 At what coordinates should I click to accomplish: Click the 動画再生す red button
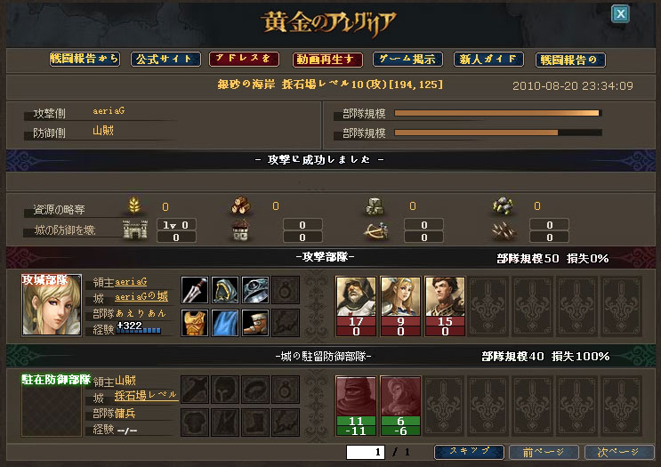pyautogui.click(x=327, y=60)
